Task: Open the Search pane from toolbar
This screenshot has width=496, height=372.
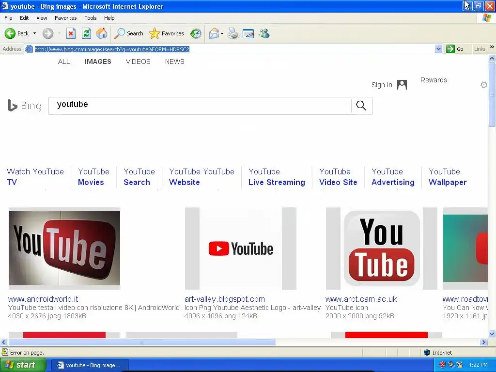Action: click(x=128, y=33)
